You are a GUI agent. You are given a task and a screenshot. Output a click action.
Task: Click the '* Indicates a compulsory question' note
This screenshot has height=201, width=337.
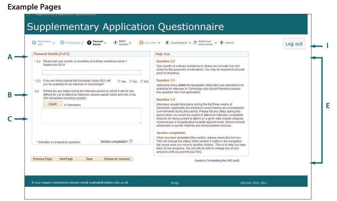(x=58, y=142)
